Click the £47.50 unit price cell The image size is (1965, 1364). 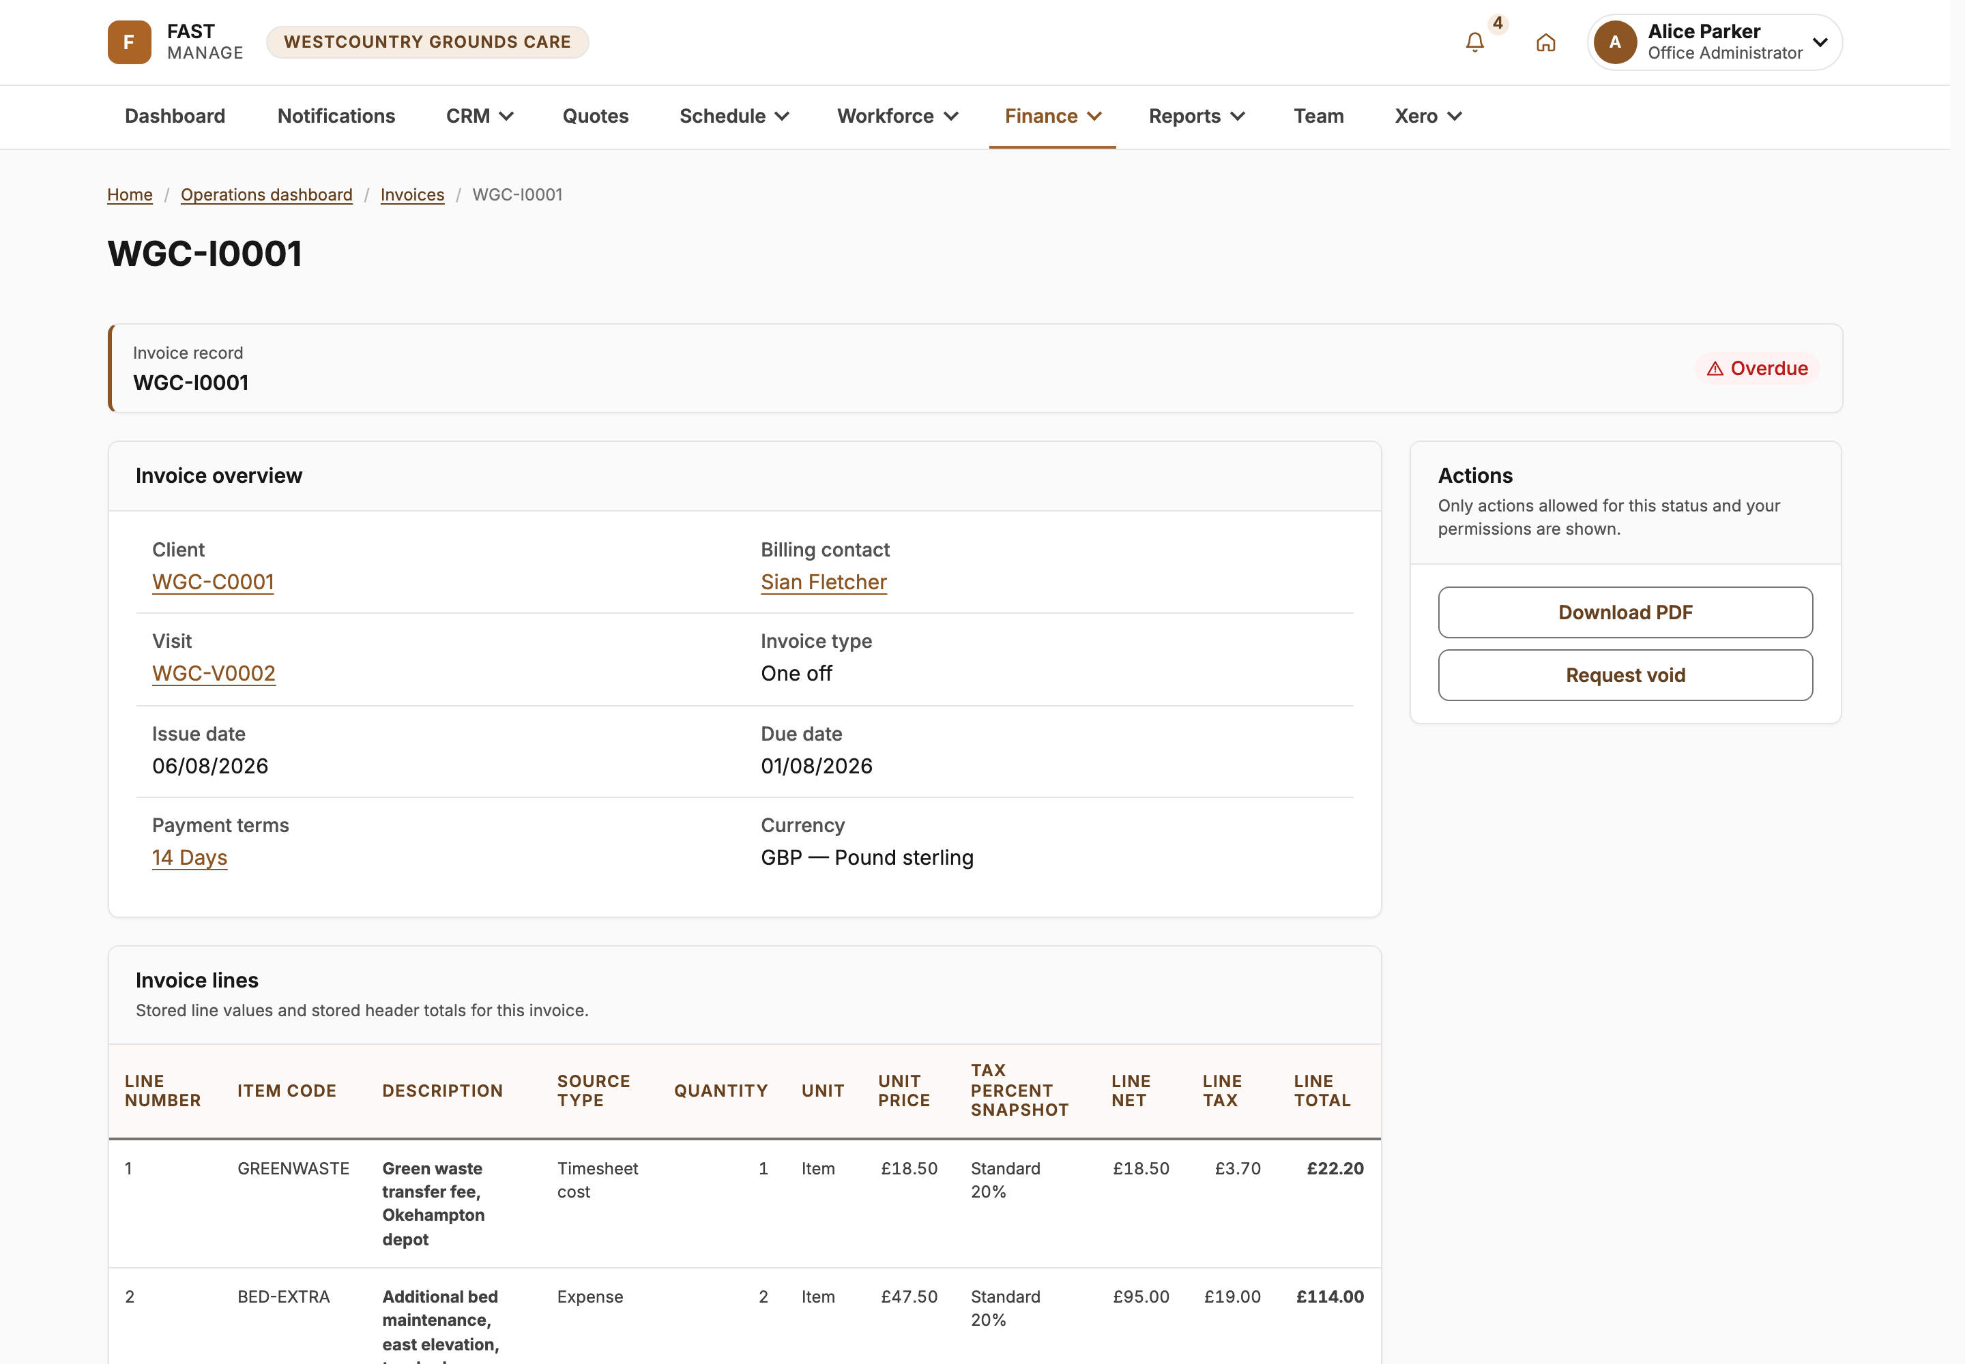909,1296
